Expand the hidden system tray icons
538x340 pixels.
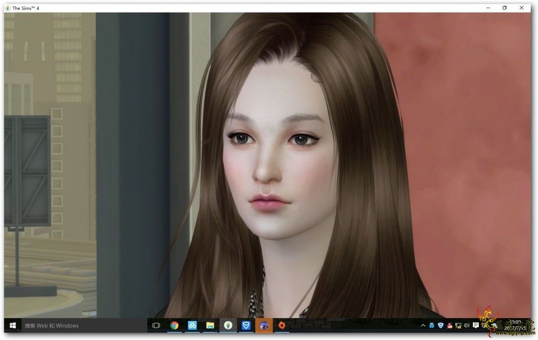(423, 325)
